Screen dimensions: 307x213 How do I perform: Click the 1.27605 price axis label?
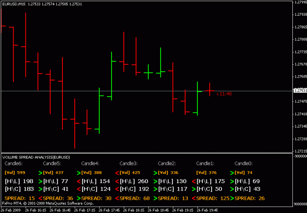point(301,77)
